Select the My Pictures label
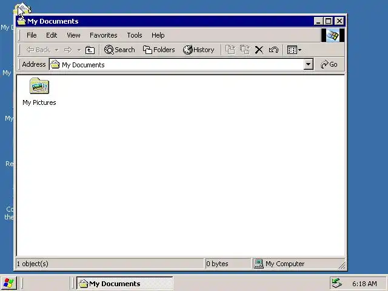The width and height of the screenshot is (388, 291). tap(39, 102)
